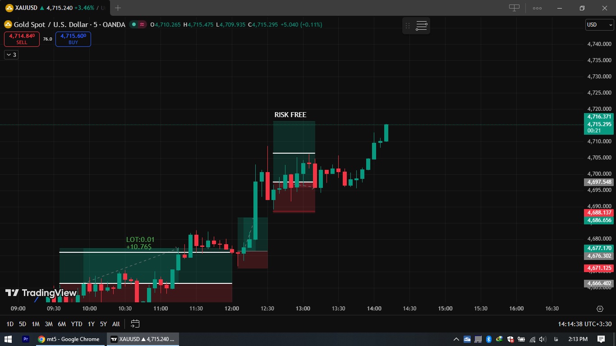The width and height of the screenshot is (616, 346).
Task: Expand the USD currency dropdown
Action: [599, 25]
